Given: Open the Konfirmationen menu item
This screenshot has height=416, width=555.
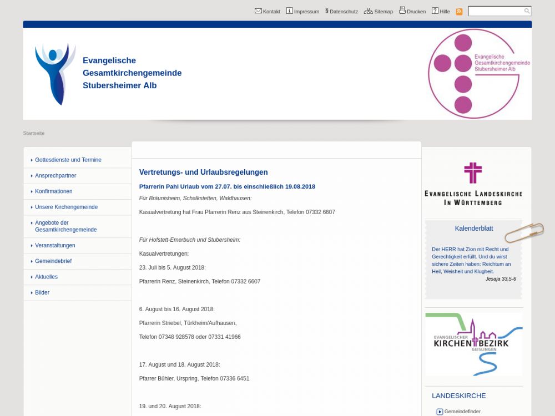Looking at the screenshot, I should point(54,191).
